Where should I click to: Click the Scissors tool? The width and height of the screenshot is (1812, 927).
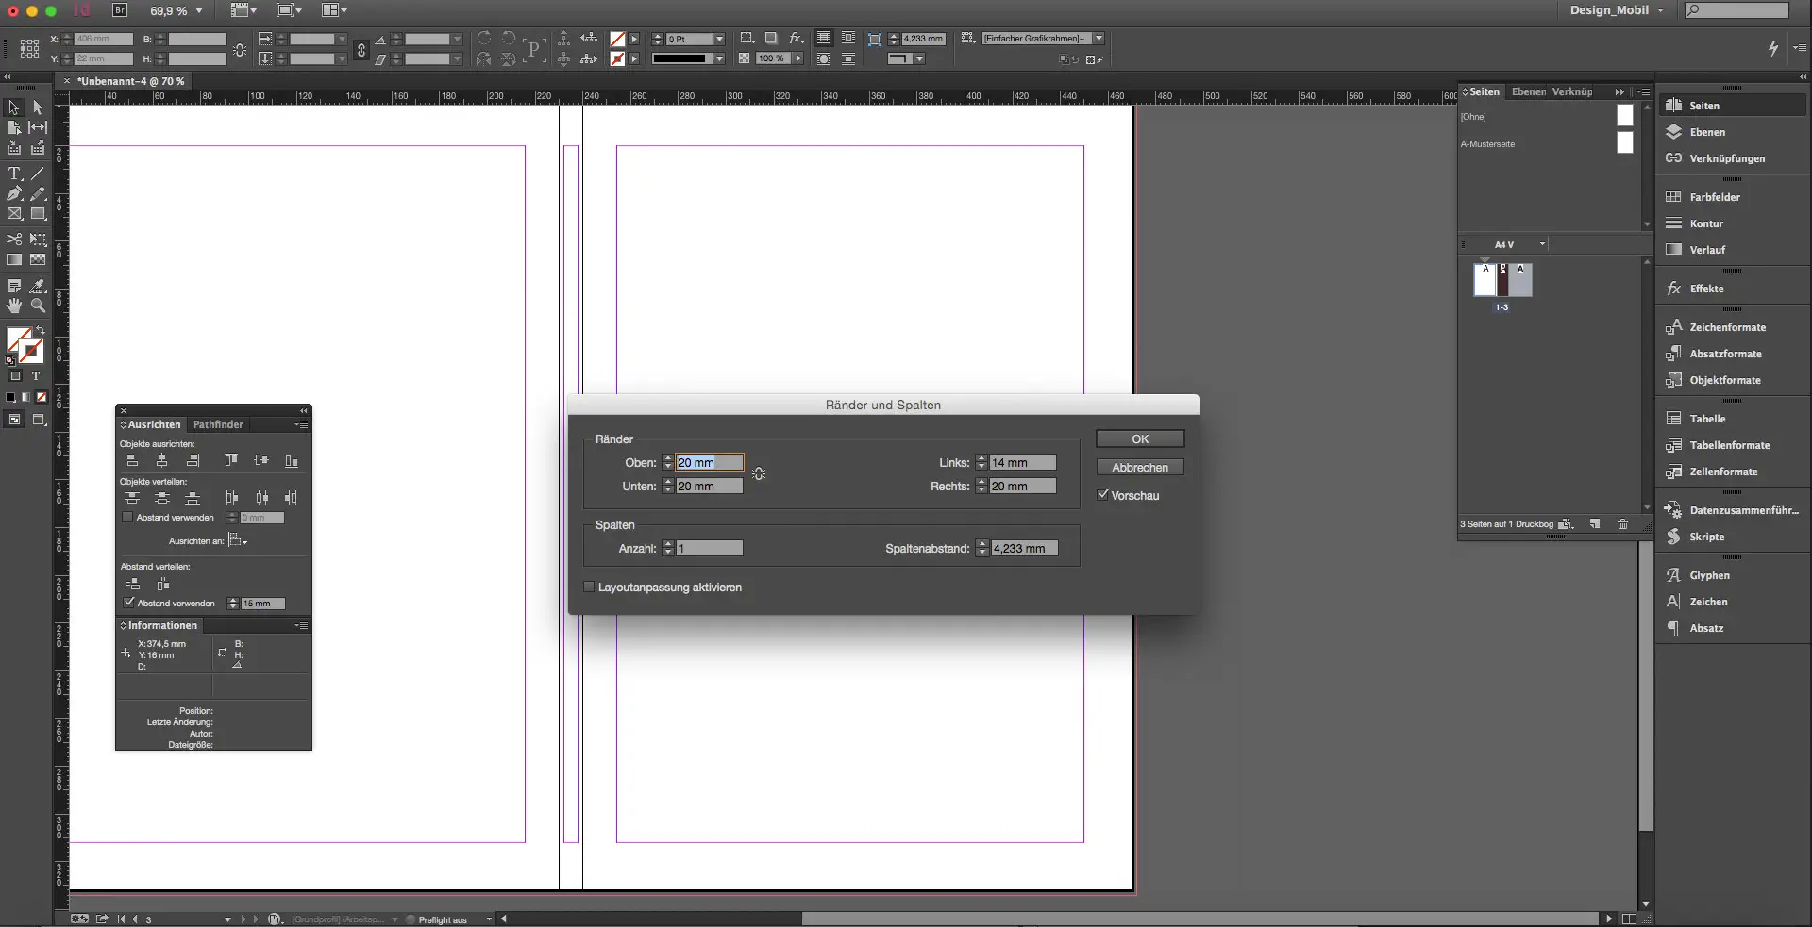pyautogui.click(x=14, y=240)
